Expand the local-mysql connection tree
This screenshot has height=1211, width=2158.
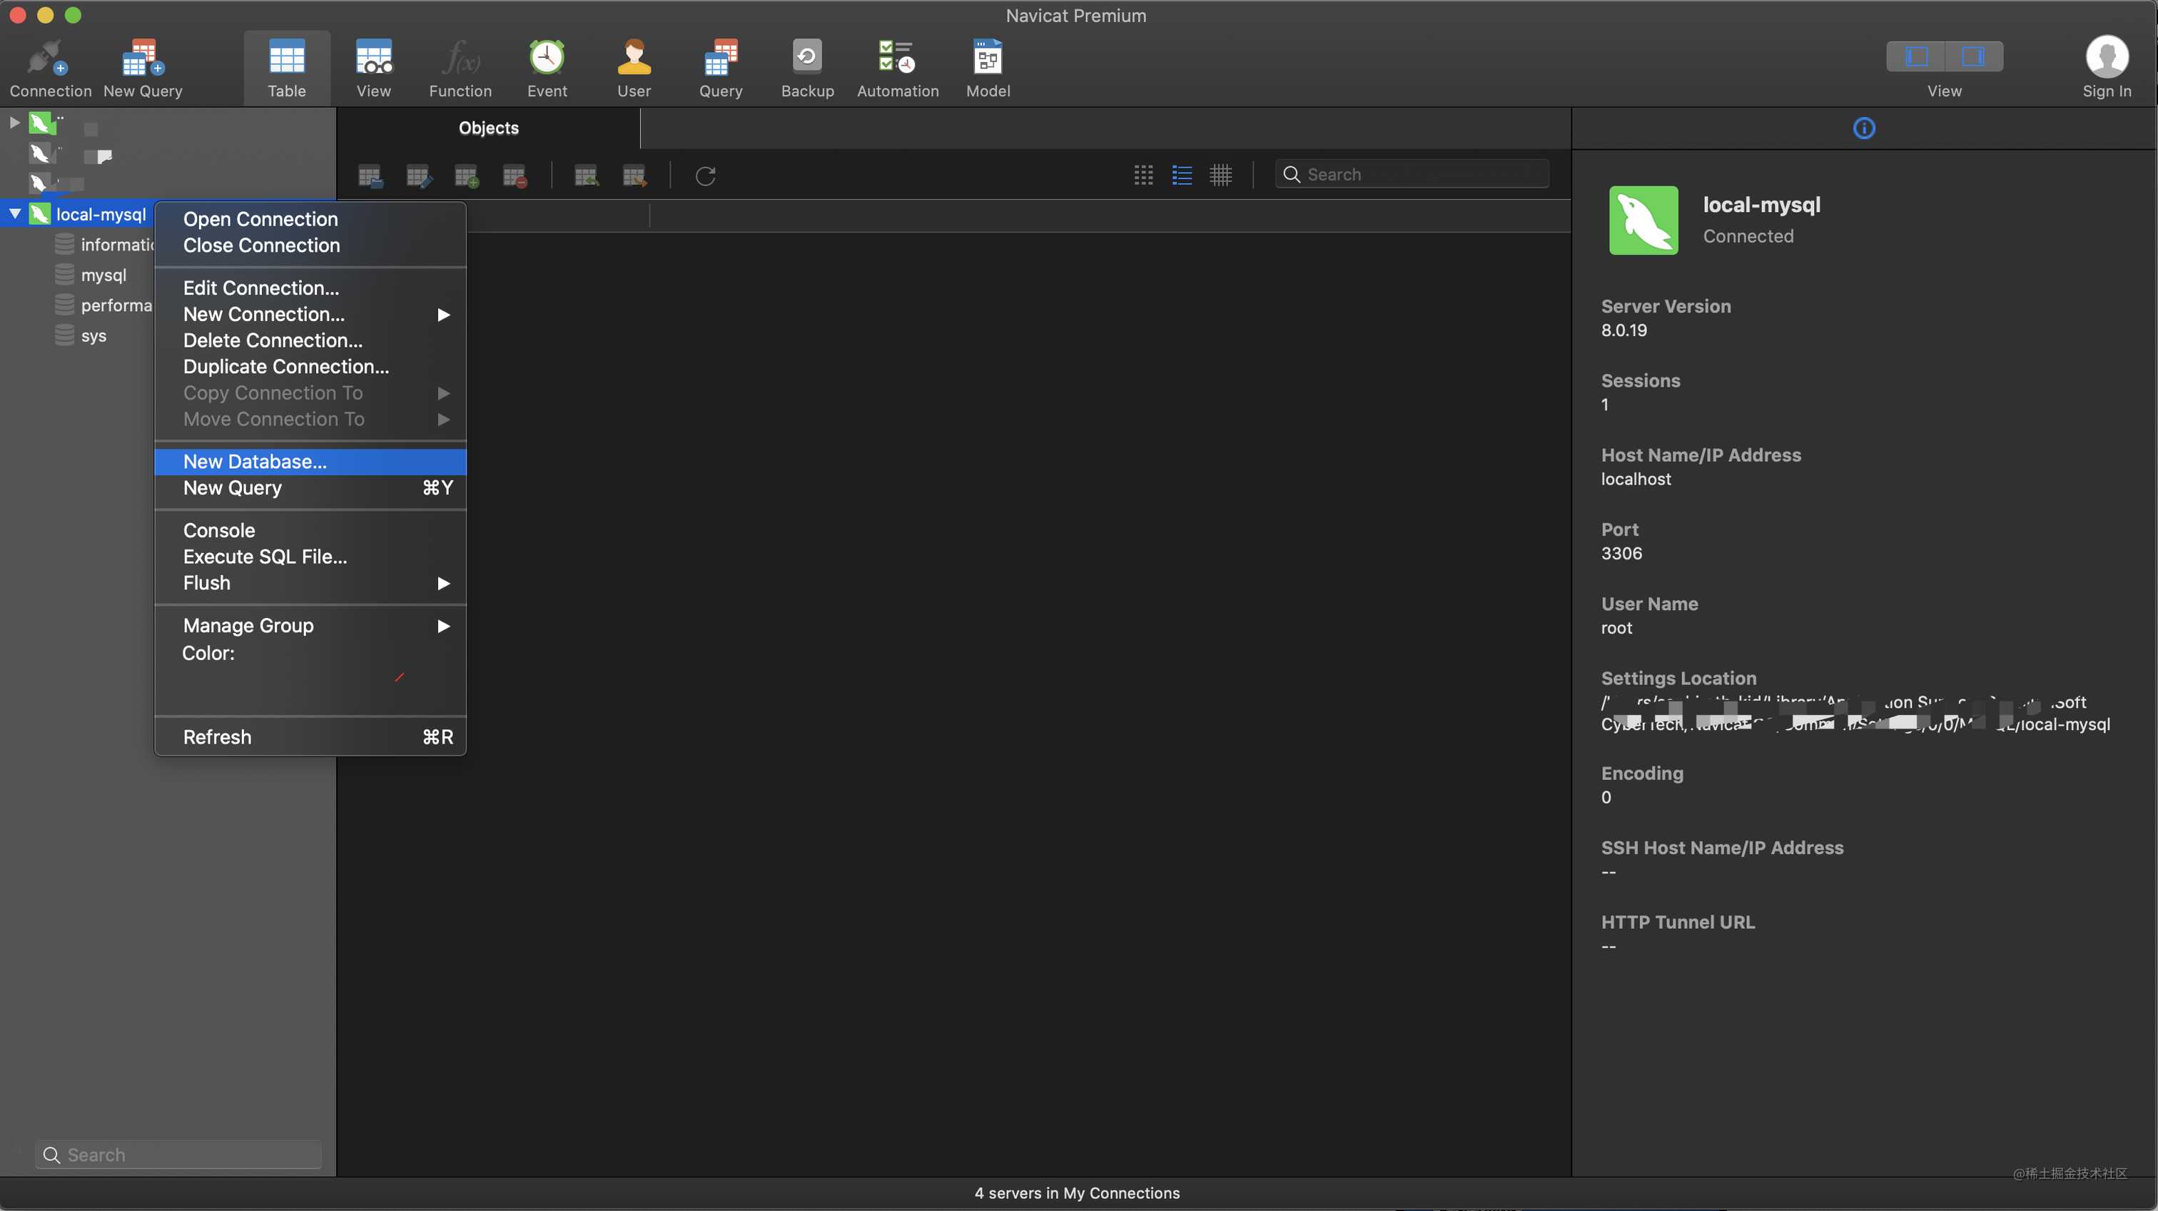click(12, 213)
